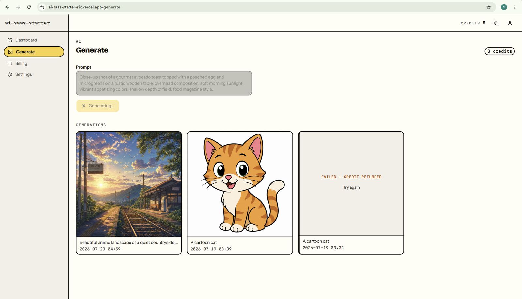The width and height of the screenshot is (522, 299).
Task: Open Chrome three-dot menu
Action: click(x=515, y=7)
